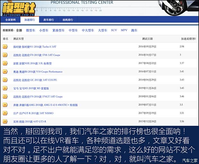The image size is (199, 164).
Task: Filter by 紧凑型车 category
Action: pyautogui.click(x=58, y=30)
